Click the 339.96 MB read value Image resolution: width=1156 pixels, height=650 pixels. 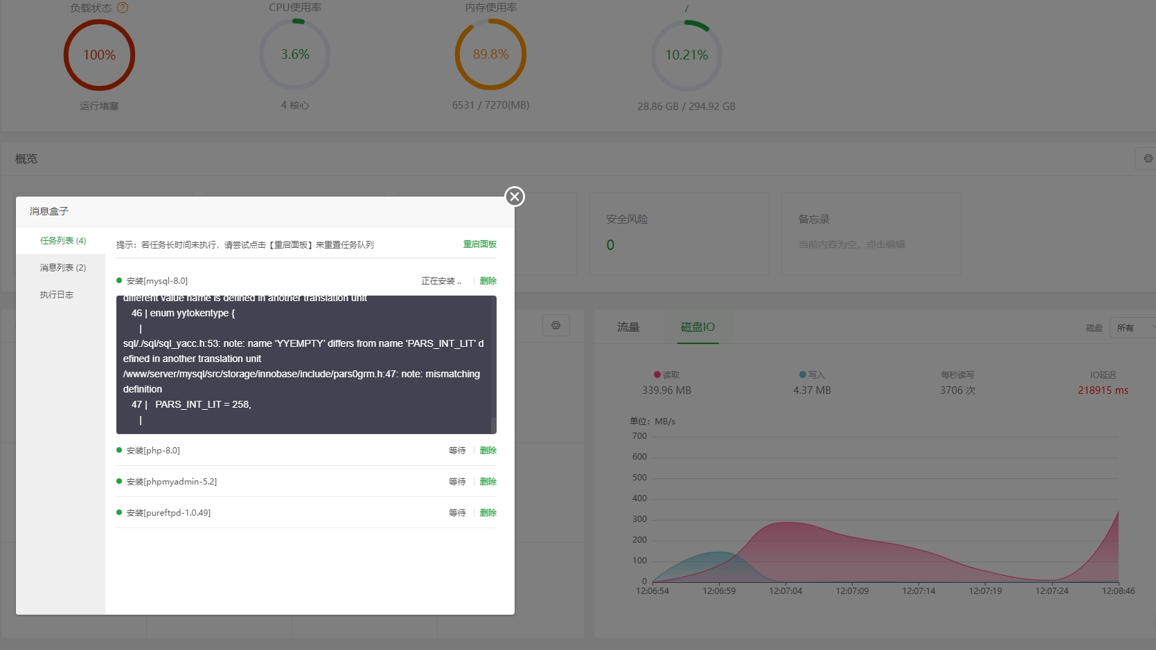[666, 390]
